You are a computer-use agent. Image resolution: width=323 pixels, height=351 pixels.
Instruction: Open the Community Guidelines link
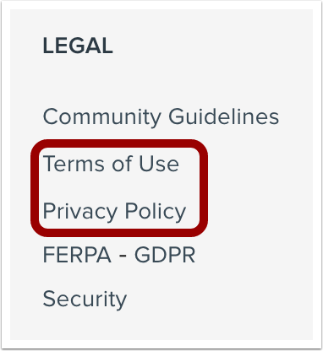pos(161,116)
